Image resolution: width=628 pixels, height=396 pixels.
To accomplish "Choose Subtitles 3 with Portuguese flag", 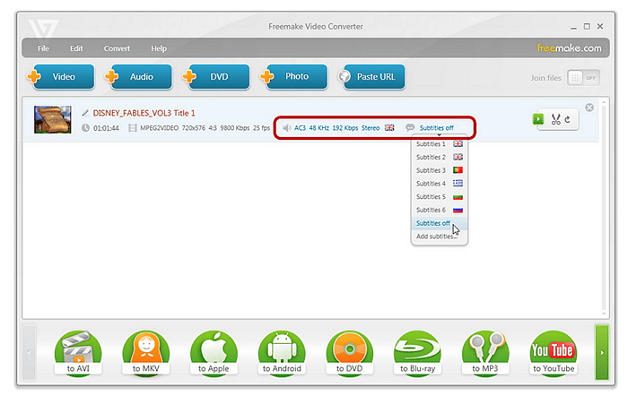I will 440,170.
